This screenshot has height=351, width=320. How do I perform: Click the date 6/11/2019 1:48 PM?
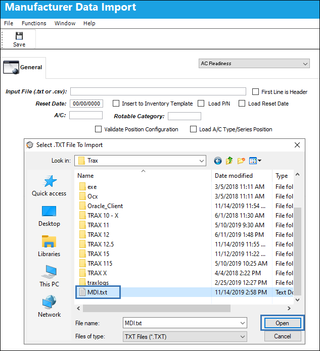coord(239,235)
